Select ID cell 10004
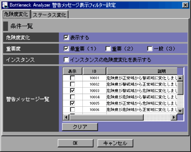The image size is (191, 152). tap(94, 97)
